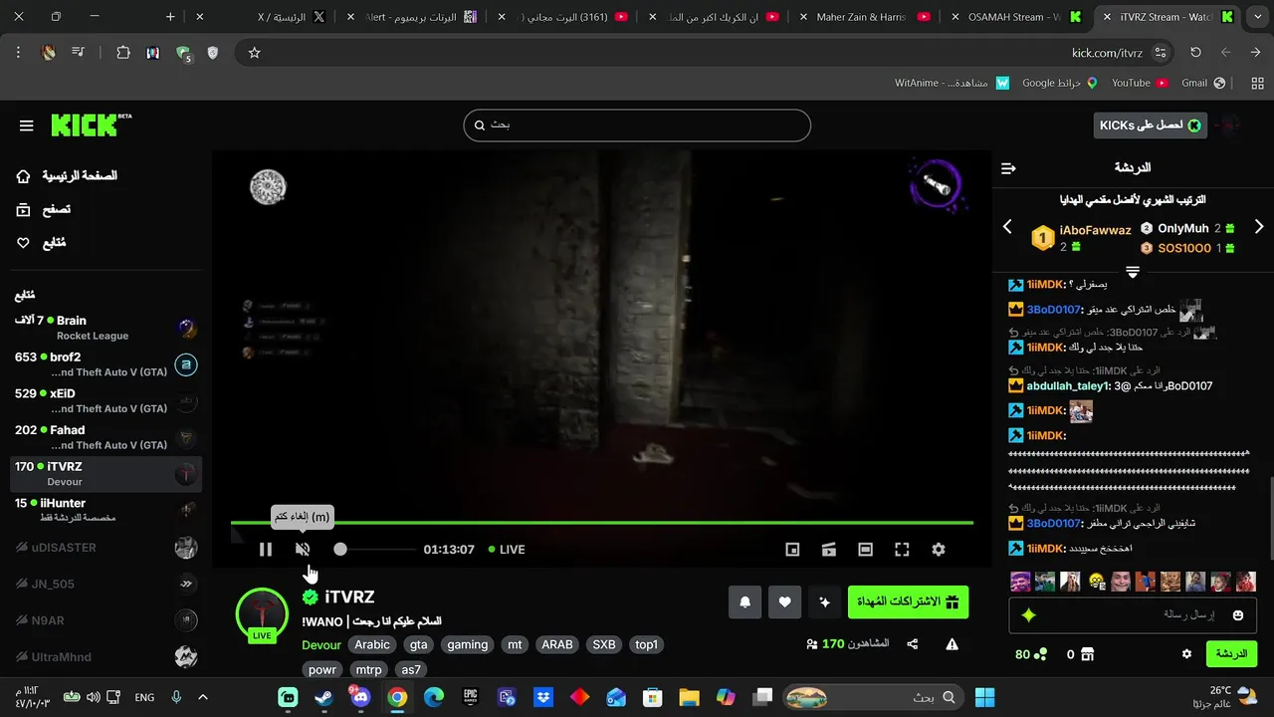Show next gifters leaderboard arrow
The width and height of the screenshot is (1274, 717).
[1258, 227]
